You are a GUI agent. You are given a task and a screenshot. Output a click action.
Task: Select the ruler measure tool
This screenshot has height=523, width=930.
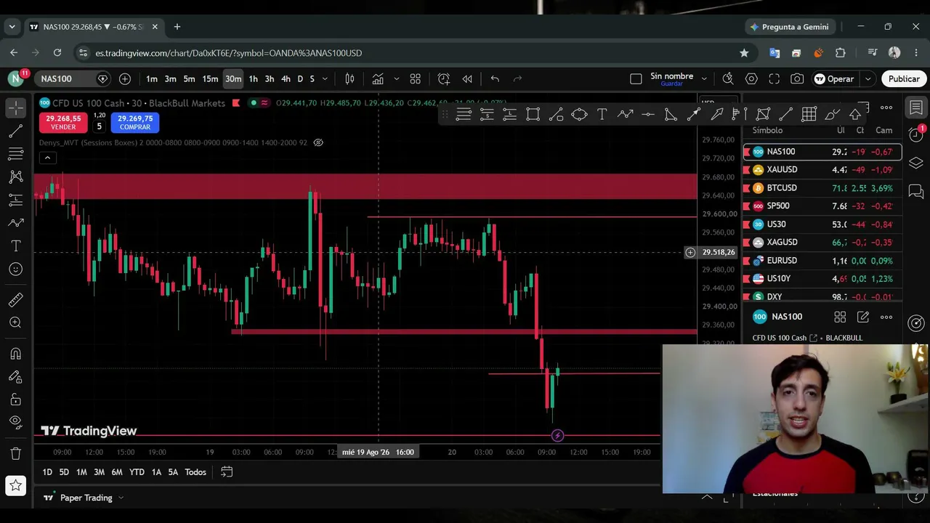click(x=16, y=300)
